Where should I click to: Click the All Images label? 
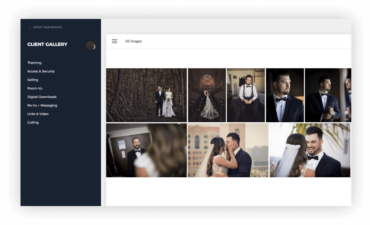pyautogui.click(x=133, y=41)
